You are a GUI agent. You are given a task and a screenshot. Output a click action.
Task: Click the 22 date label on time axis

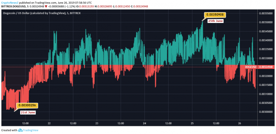click(49, 123)
